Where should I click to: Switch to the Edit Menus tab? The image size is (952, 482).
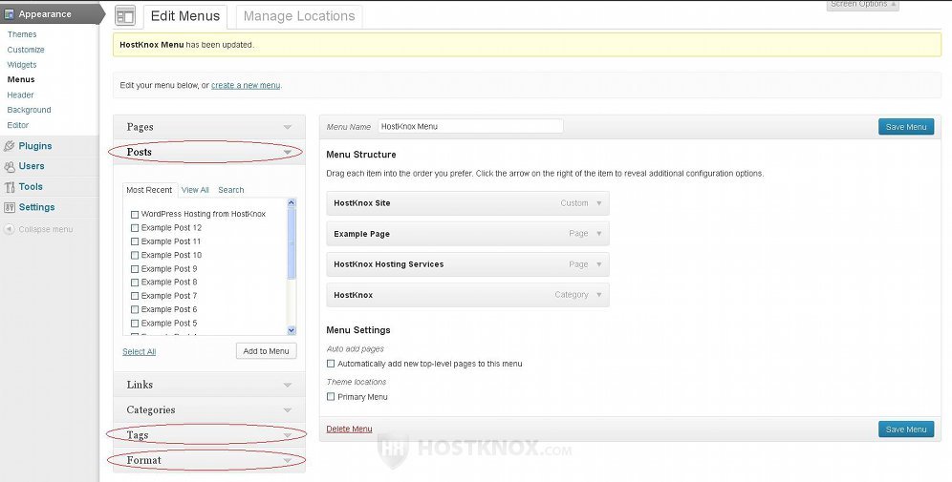pos(185,16)
